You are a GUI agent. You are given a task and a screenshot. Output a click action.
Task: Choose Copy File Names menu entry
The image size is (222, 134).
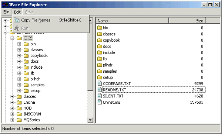[51, 20]
